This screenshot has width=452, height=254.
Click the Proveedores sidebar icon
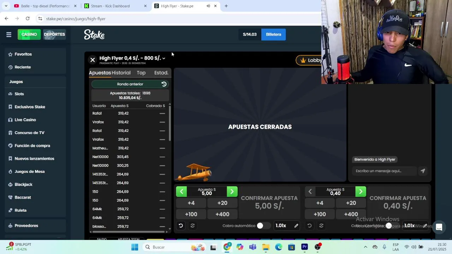tap(10, 226)
